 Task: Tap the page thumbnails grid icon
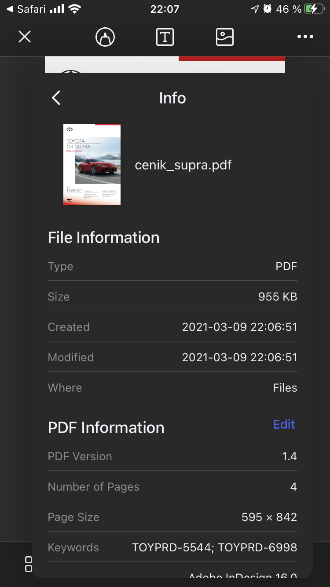pyautogui.click(x=28, y=564)
